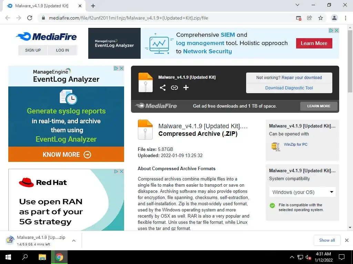Click the blocked pop-up icon in address bar
353x264 pixels.
[x=299, y=18]
